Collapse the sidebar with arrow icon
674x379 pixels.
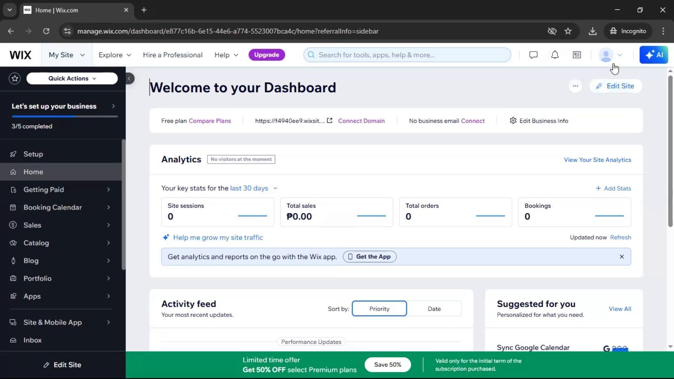[130, 78]
